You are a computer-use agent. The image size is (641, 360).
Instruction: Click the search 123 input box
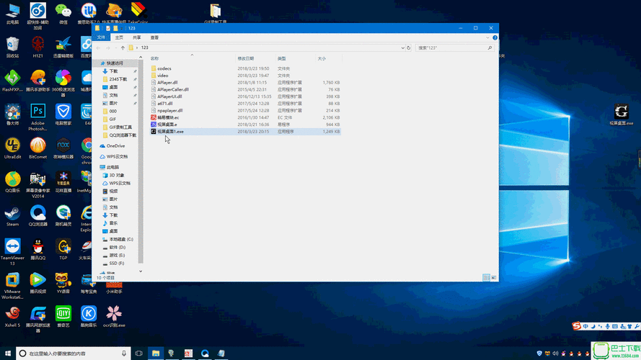tap(454, 48)
